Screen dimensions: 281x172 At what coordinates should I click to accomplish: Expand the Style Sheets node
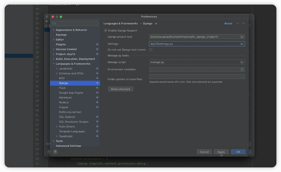tap(57, 127)
